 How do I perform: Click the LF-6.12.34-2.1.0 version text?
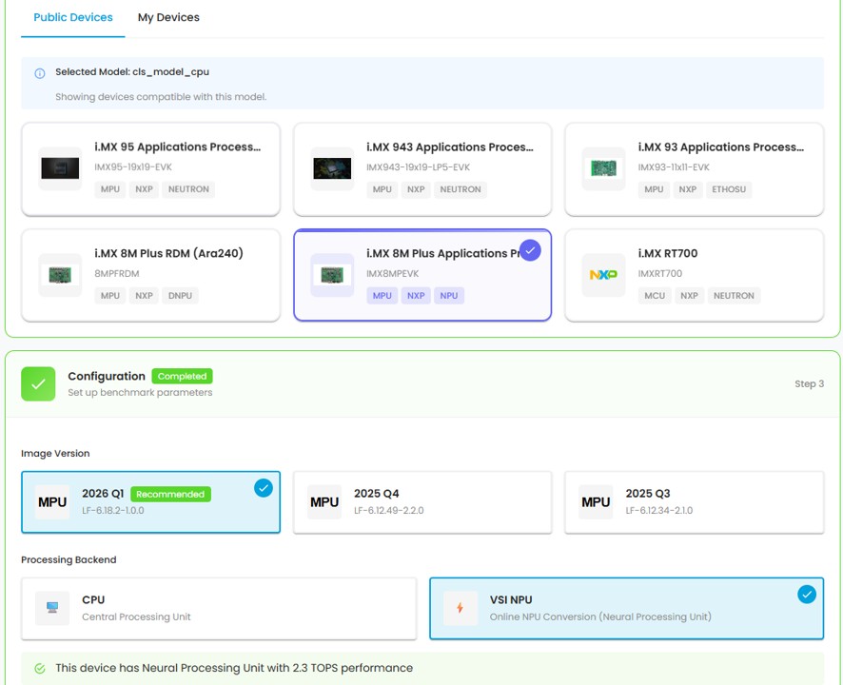tap(659, 510)
